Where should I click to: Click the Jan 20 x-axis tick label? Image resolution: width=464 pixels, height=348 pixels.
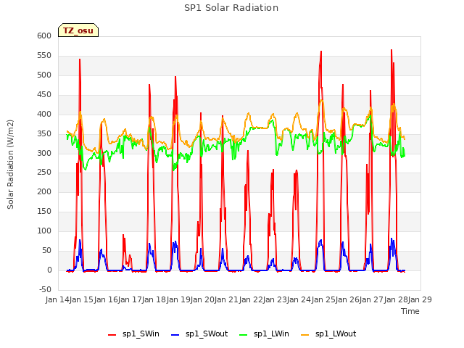point(202,299)
